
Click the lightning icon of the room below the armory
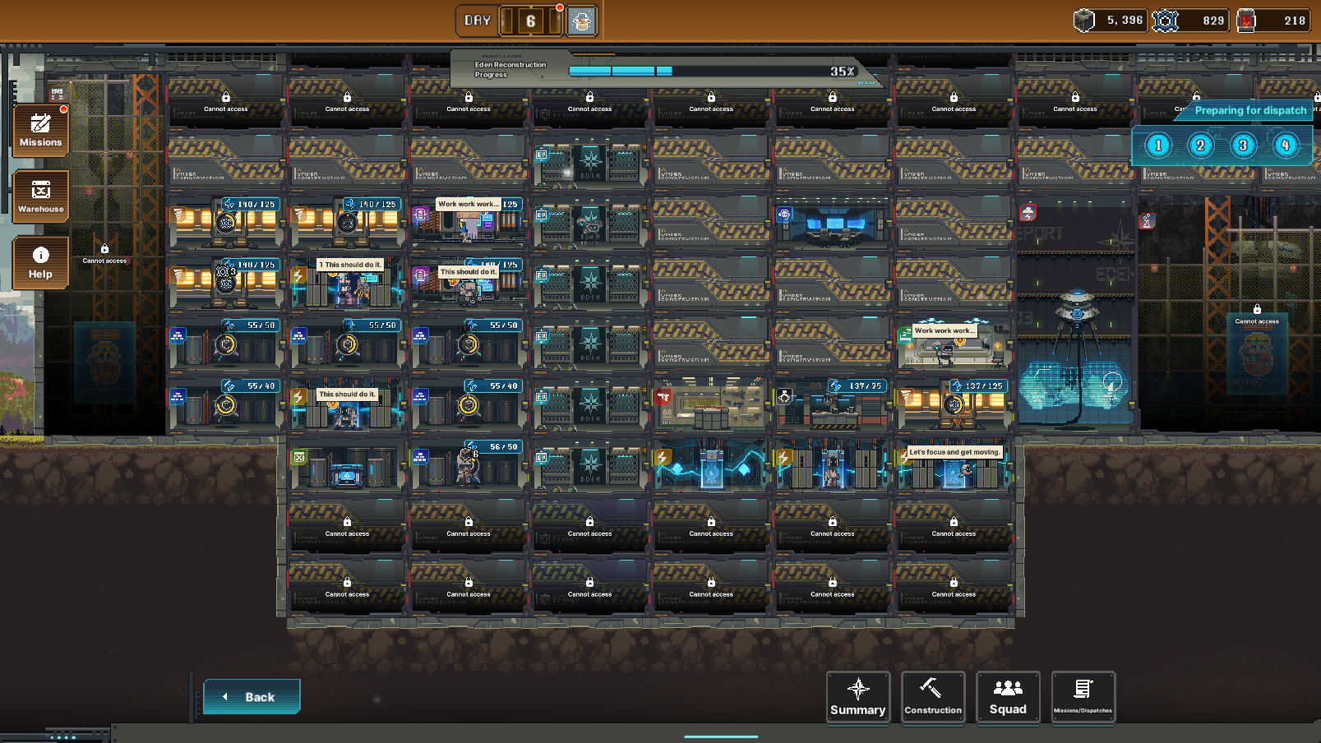click(x=663, y=458)
